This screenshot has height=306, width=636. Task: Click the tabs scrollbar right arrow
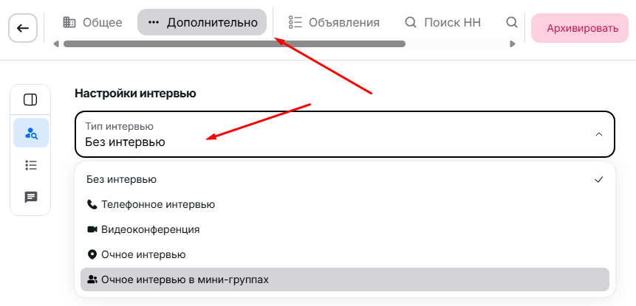(512, 44)
